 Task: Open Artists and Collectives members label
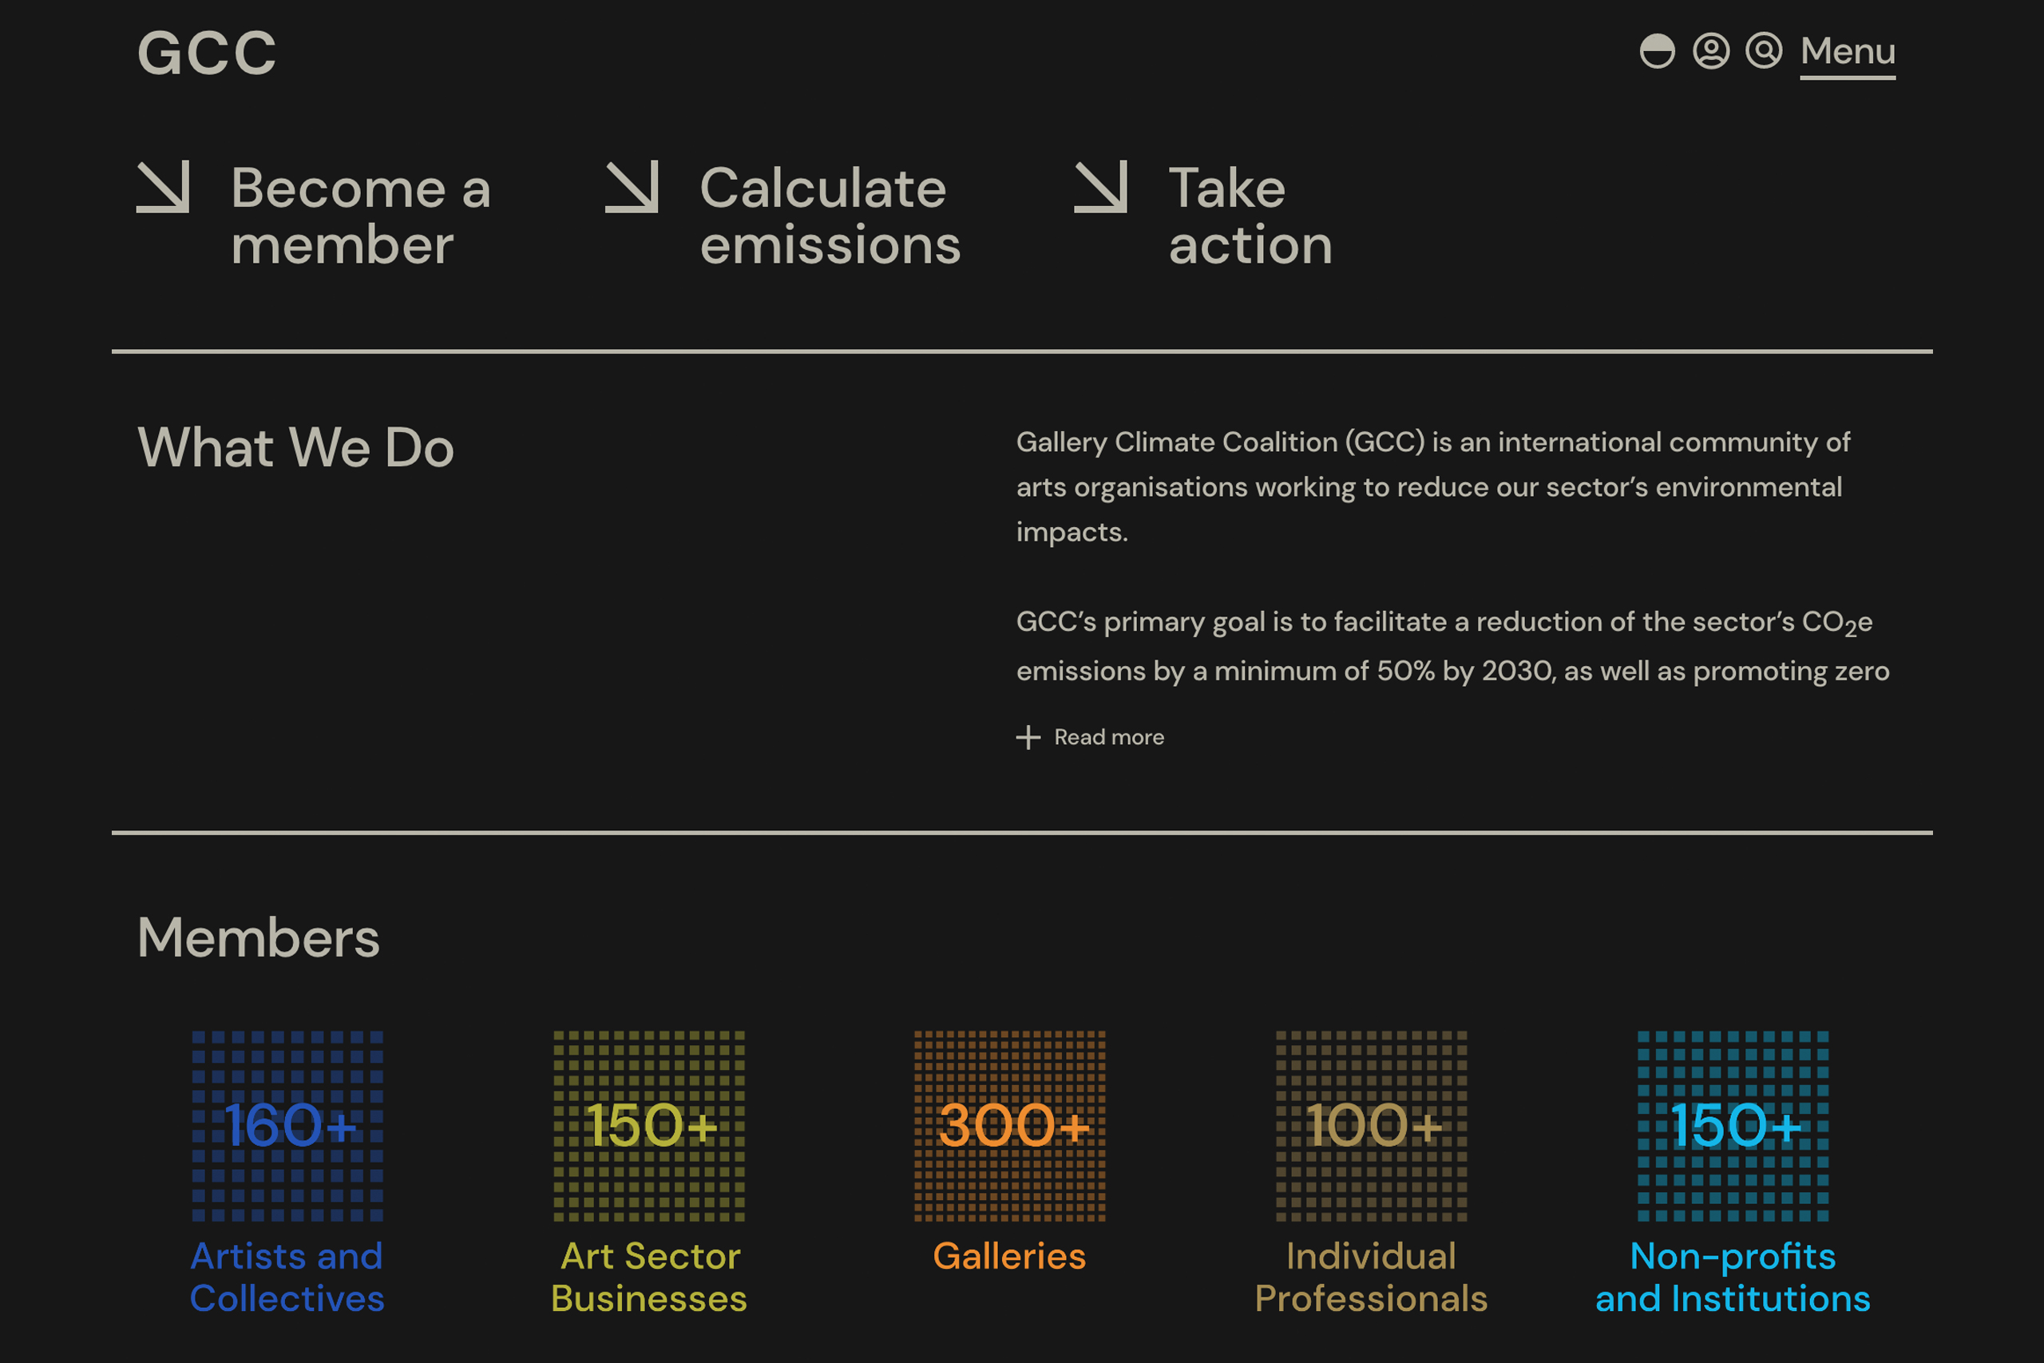pyautogui.click(x=287, y=1277)
